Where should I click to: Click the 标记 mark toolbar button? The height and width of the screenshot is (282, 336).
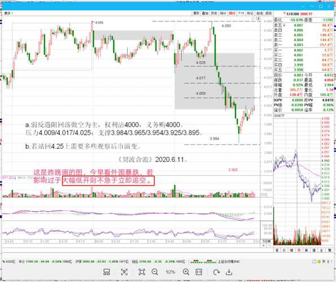[250, 14]
